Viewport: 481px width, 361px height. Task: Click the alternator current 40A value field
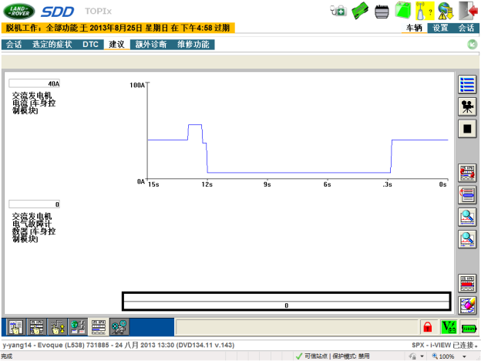[x=35, y=83]
